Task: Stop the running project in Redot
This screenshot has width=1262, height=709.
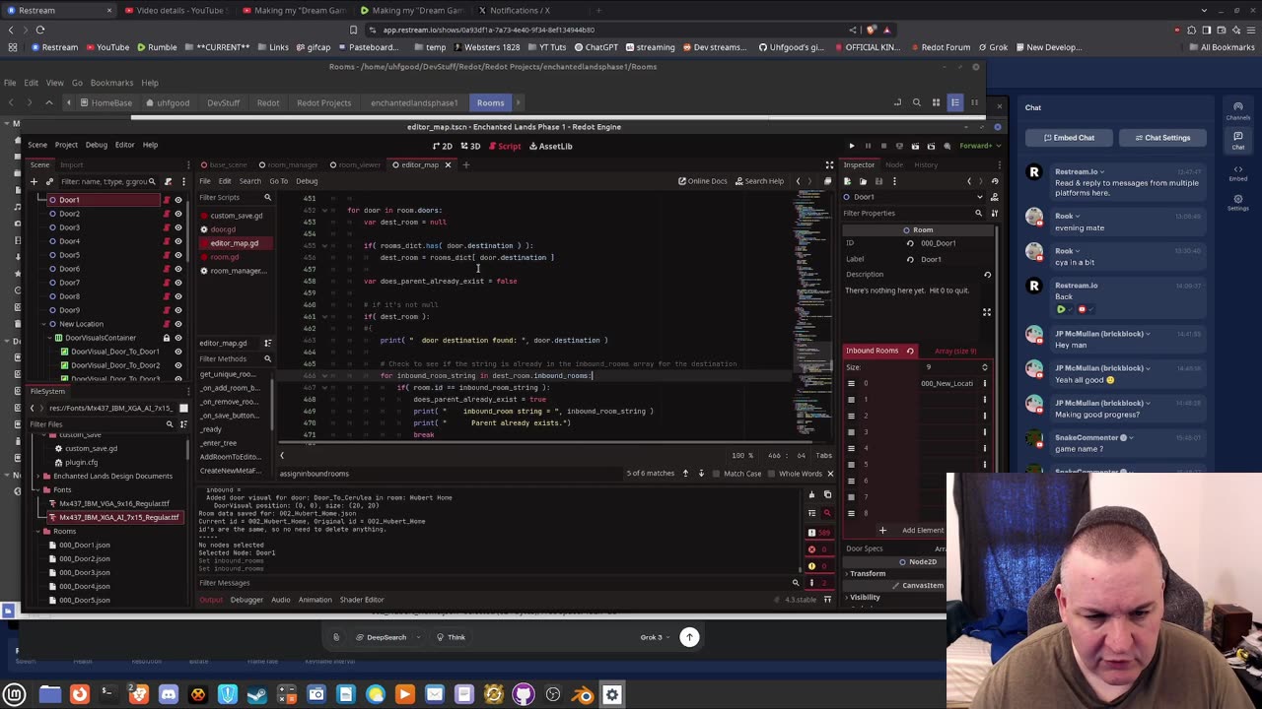Action: 883,146
